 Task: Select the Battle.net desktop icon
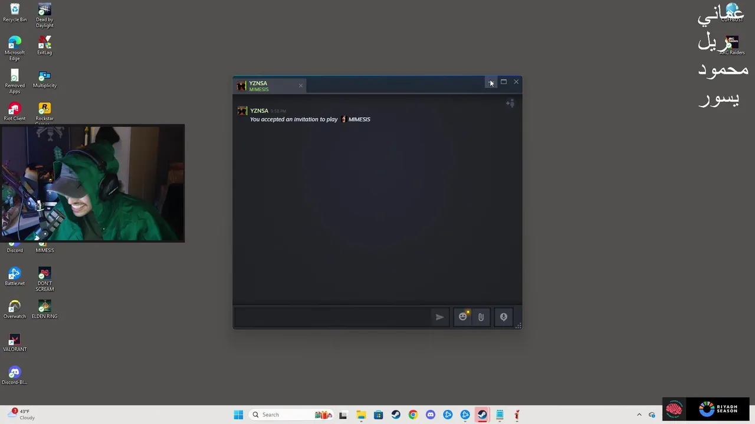pyautogui.click(x=15, y=277)
